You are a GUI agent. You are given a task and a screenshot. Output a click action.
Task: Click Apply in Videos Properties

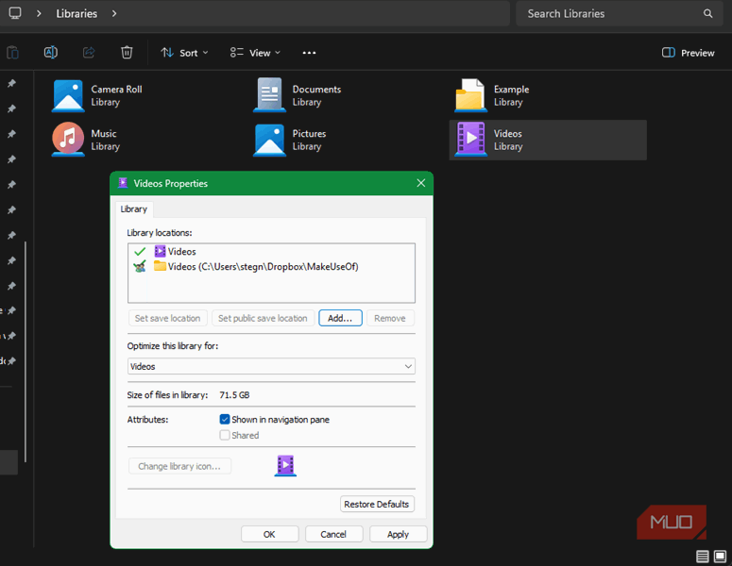[x=398, y=534]
